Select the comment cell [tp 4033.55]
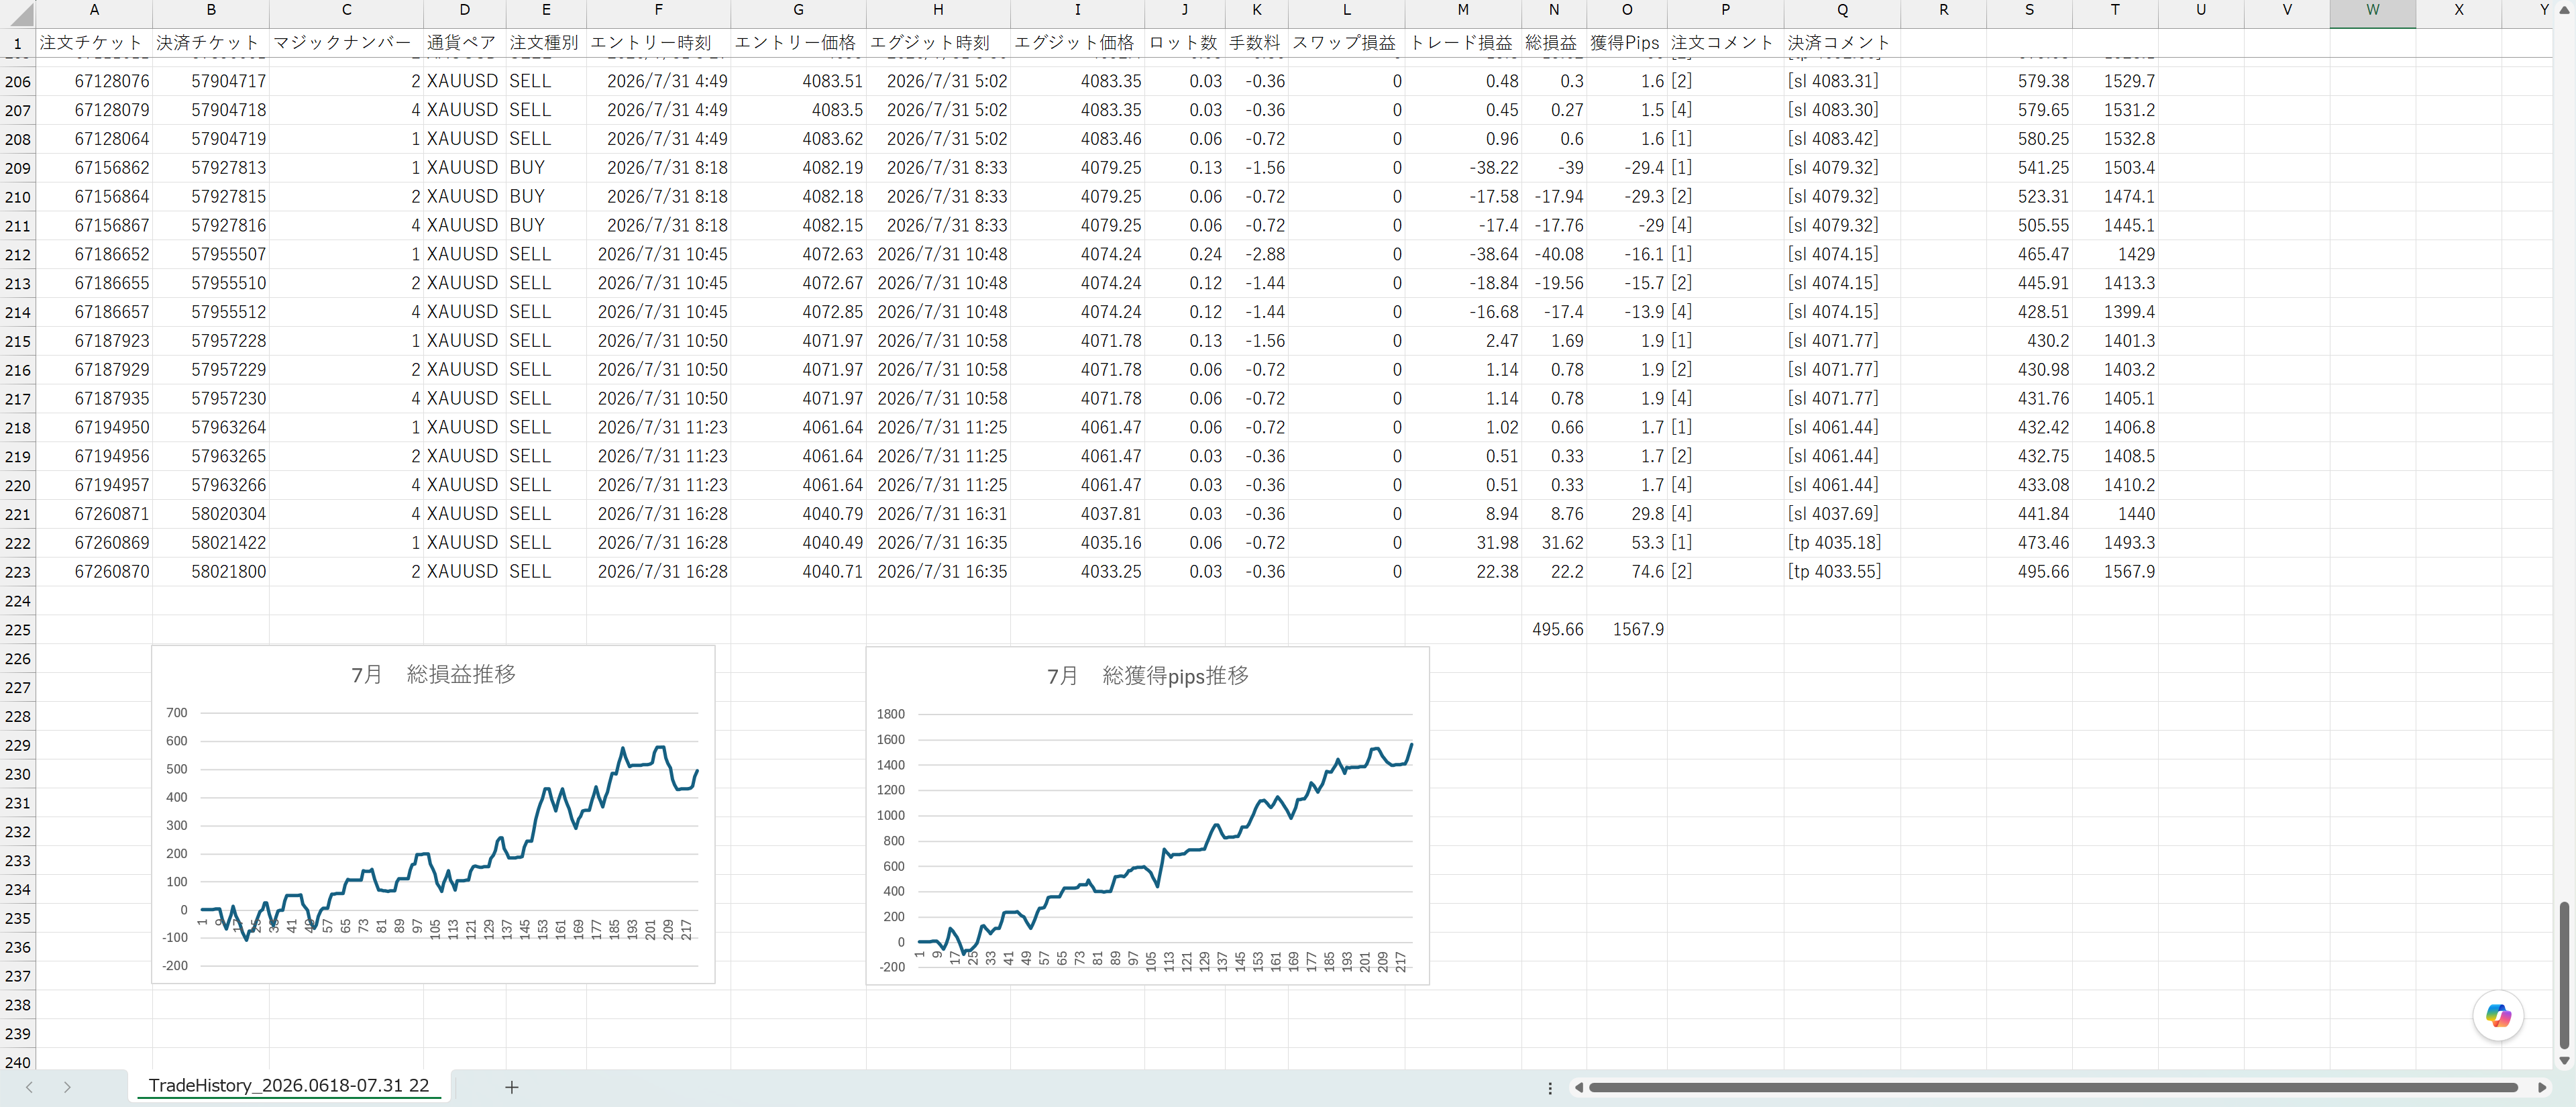This screenshot has height=1107, width=2576. pos(1842,572)
